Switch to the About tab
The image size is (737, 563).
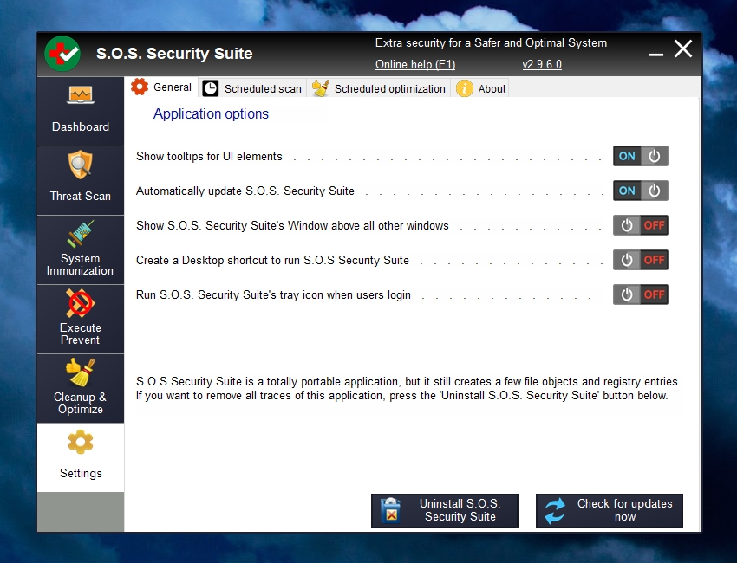pos(480,88)
